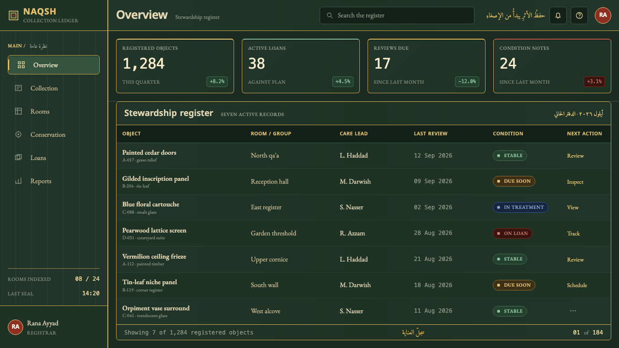The height and width of the screenshot is (348, 619).
Task: Open the help question-mark icon
Action: [x=579, y=15]
